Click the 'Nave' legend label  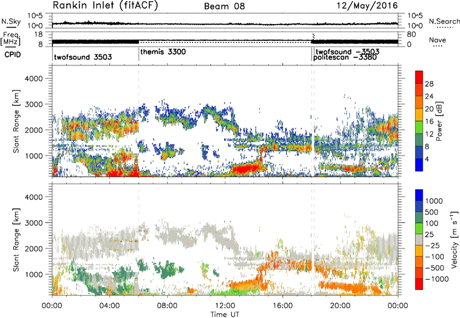tap(438, 40)
